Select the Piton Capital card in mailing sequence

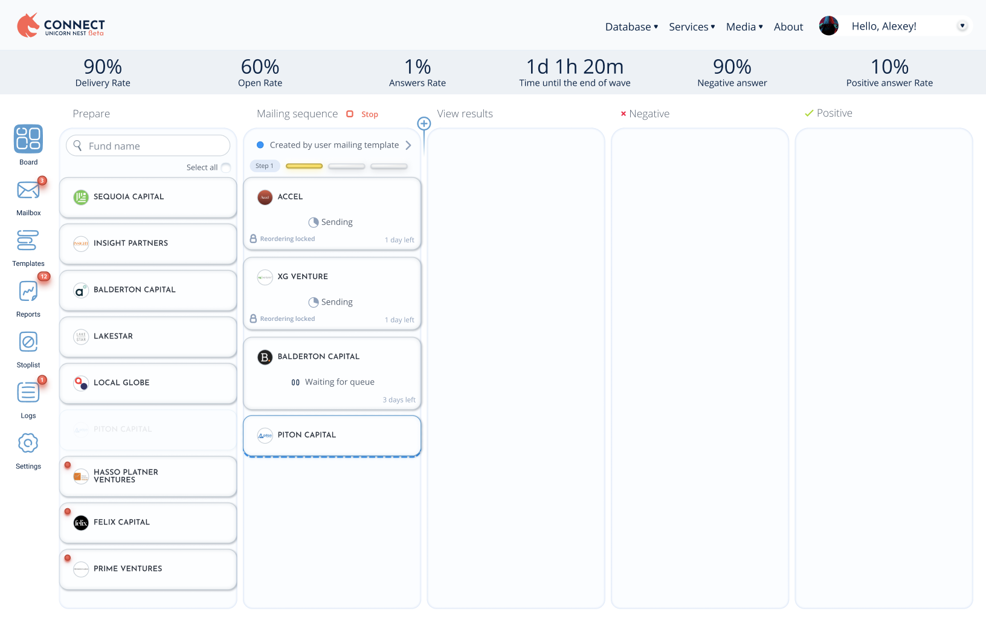[x=332, y=435]
